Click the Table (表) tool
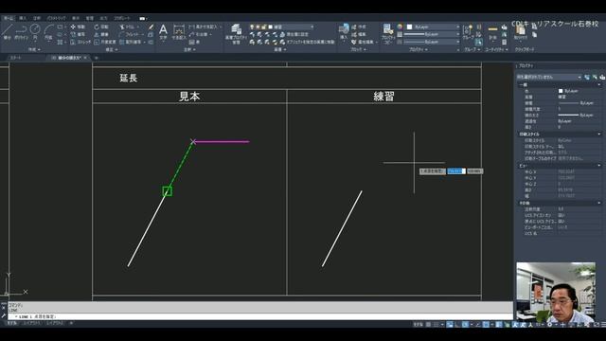Screen dimensions: 606x341 click(195, 42)
